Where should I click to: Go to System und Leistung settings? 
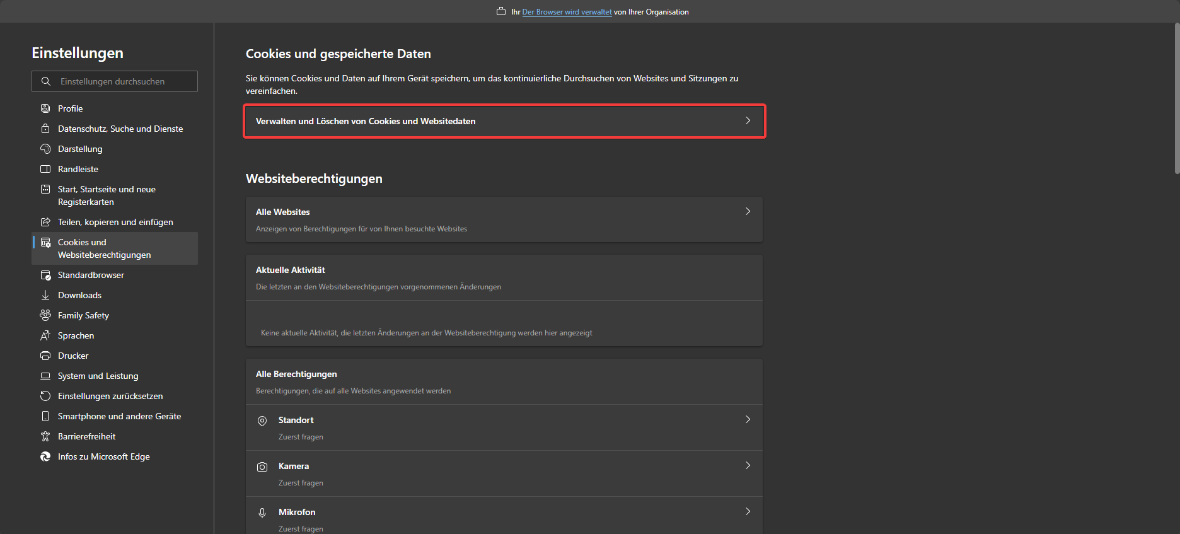(x=98, y=376)
